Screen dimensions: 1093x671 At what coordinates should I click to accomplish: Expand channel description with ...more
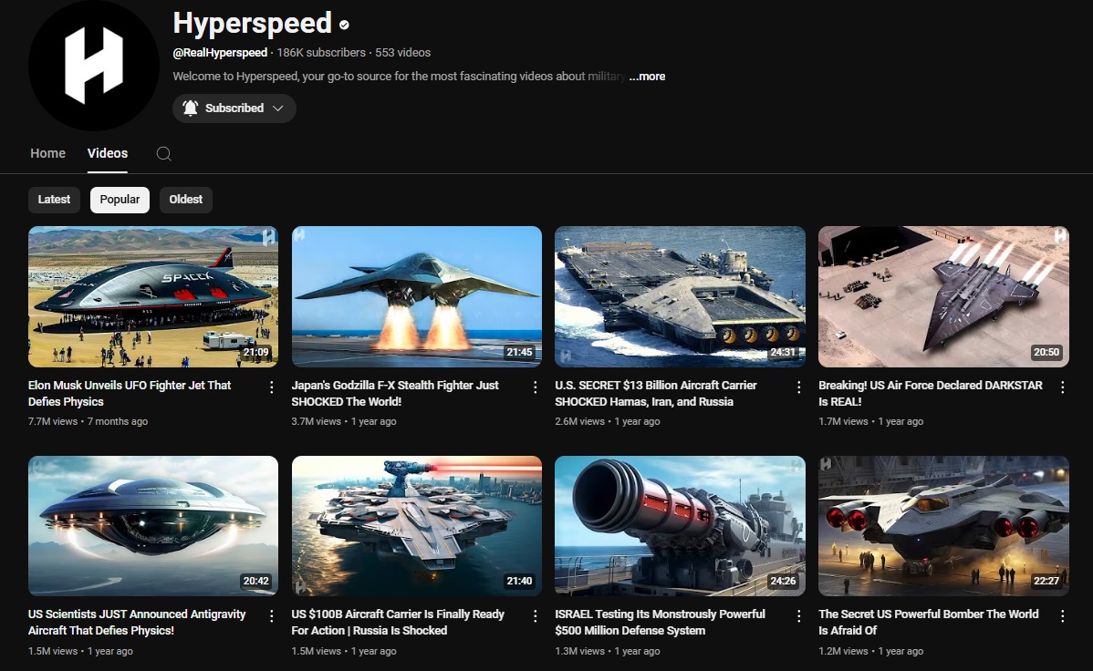[647, 77]
